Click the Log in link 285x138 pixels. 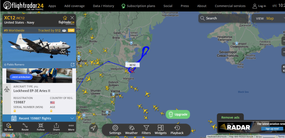259,6
